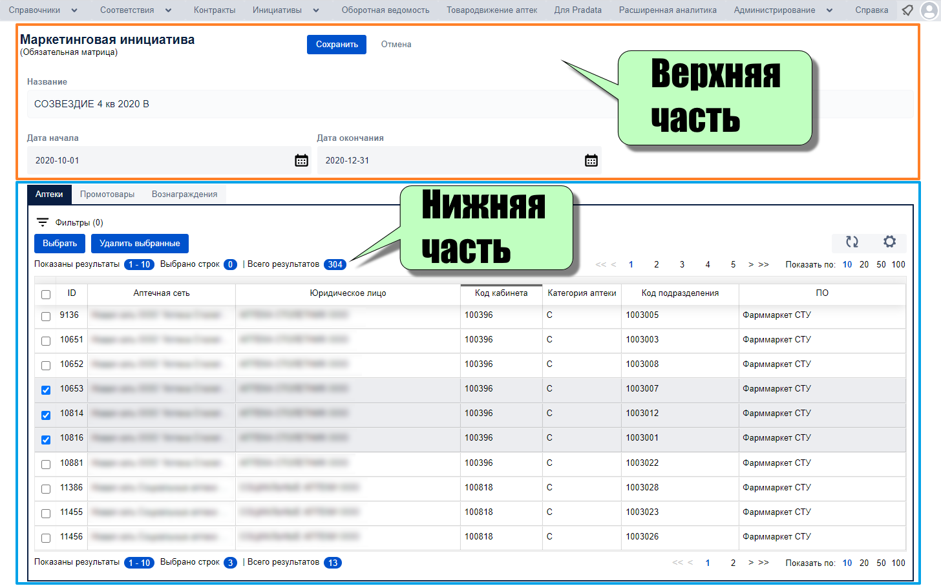This screenshot has height=586, width=941.
Task: Click cell with code 1003005
Action: 680,315
